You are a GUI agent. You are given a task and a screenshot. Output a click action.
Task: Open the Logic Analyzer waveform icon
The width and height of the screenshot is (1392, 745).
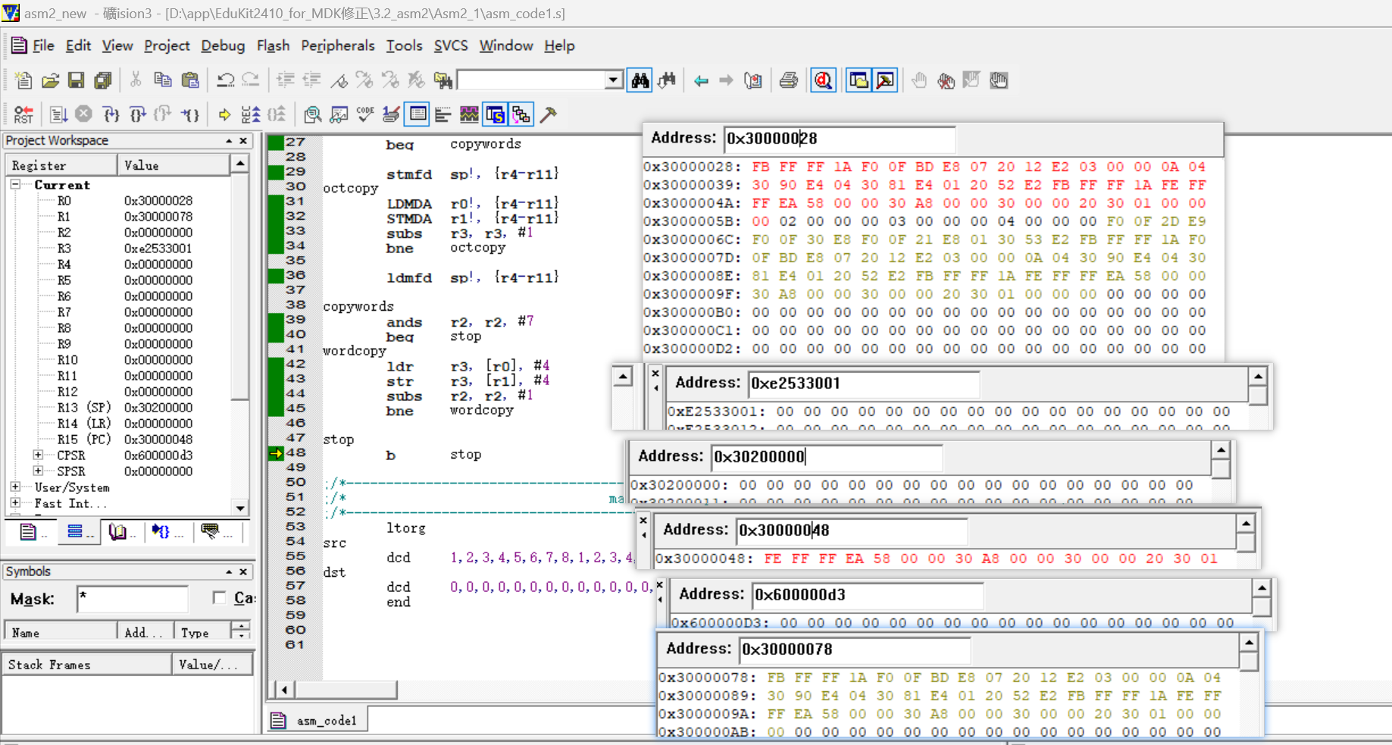470,114
